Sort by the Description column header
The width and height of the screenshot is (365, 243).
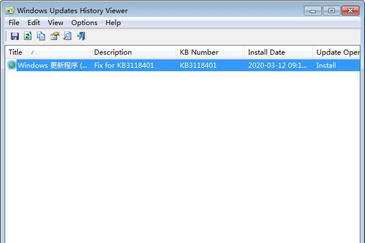tap(133, 52)
